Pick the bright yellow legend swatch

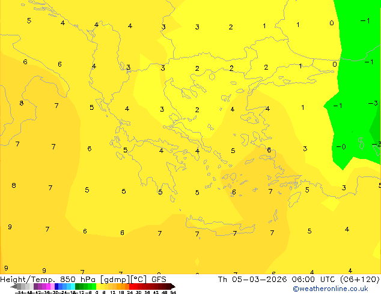98,286
